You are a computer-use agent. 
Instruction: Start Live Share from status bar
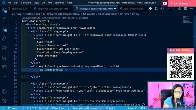[58, 108]
